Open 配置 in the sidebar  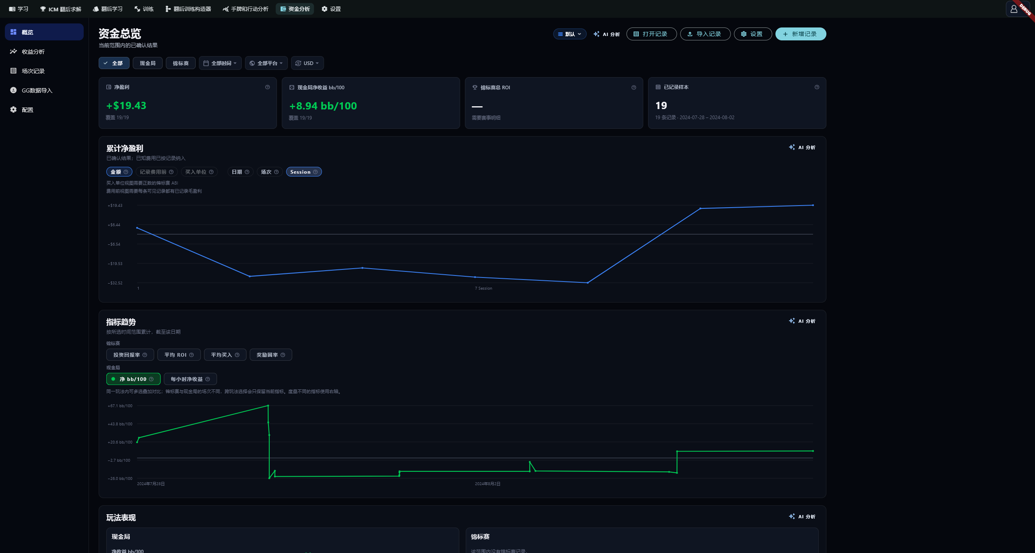click(x=44, y=109)
